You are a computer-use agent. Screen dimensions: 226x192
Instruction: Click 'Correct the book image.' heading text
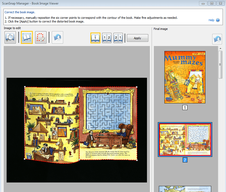pyautogui.click(x=20, y=12)
